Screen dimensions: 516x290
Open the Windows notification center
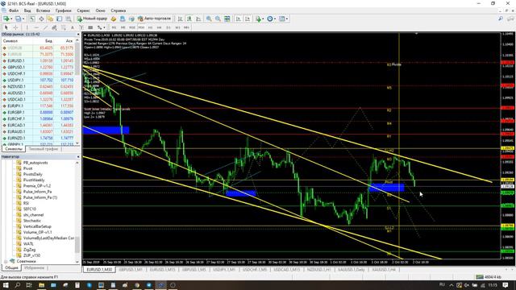click(x=506, y=285)
